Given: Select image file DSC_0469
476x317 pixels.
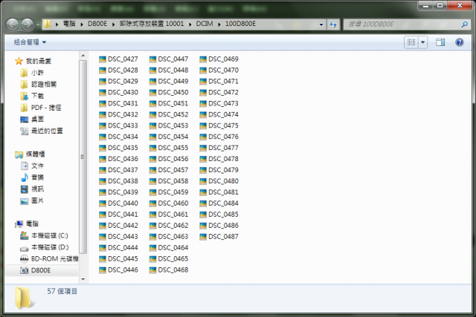Looking at the screenshot, I should point(219,59).
